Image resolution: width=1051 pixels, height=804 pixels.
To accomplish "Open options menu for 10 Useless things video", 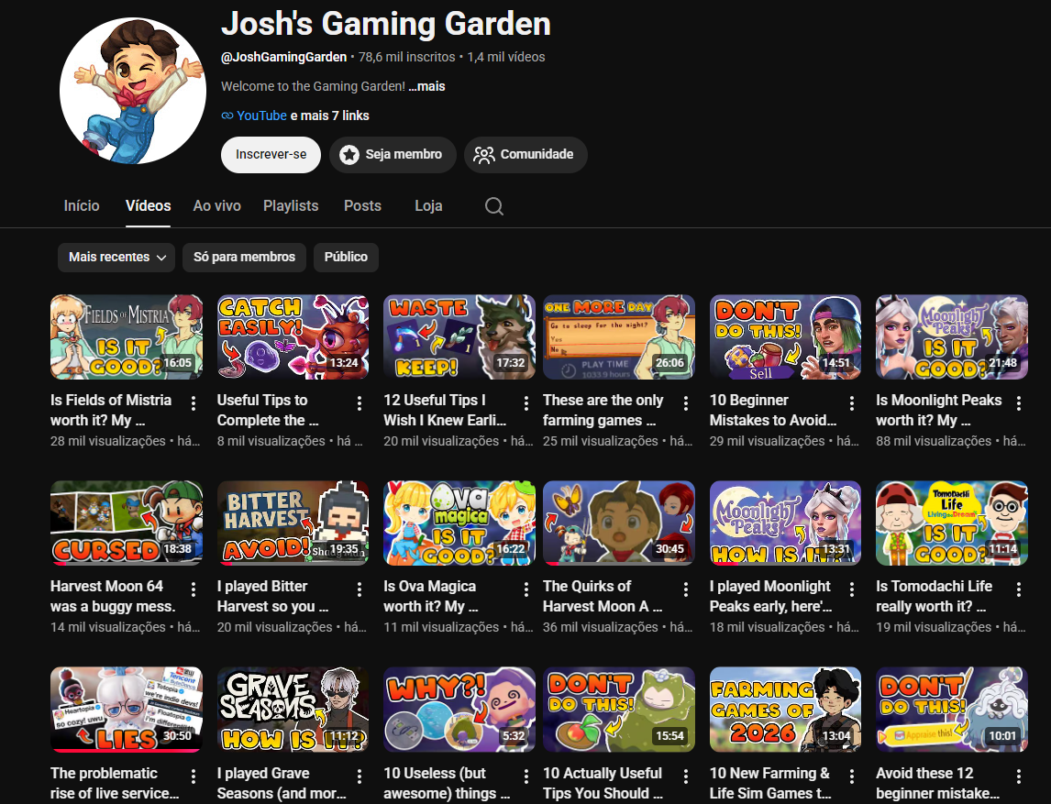I will pyautogui.click(x=526, y=776).
